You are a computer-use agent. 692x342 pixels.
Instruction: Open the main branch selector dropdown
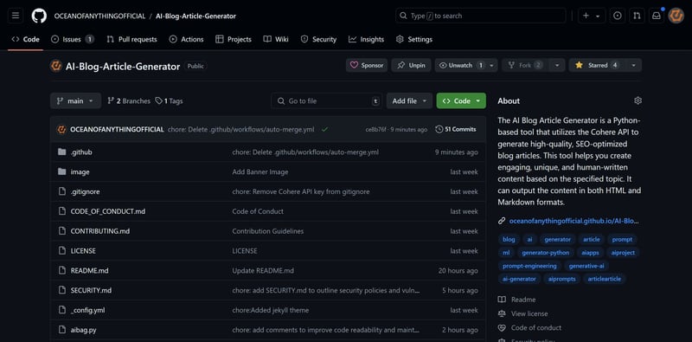75,100
